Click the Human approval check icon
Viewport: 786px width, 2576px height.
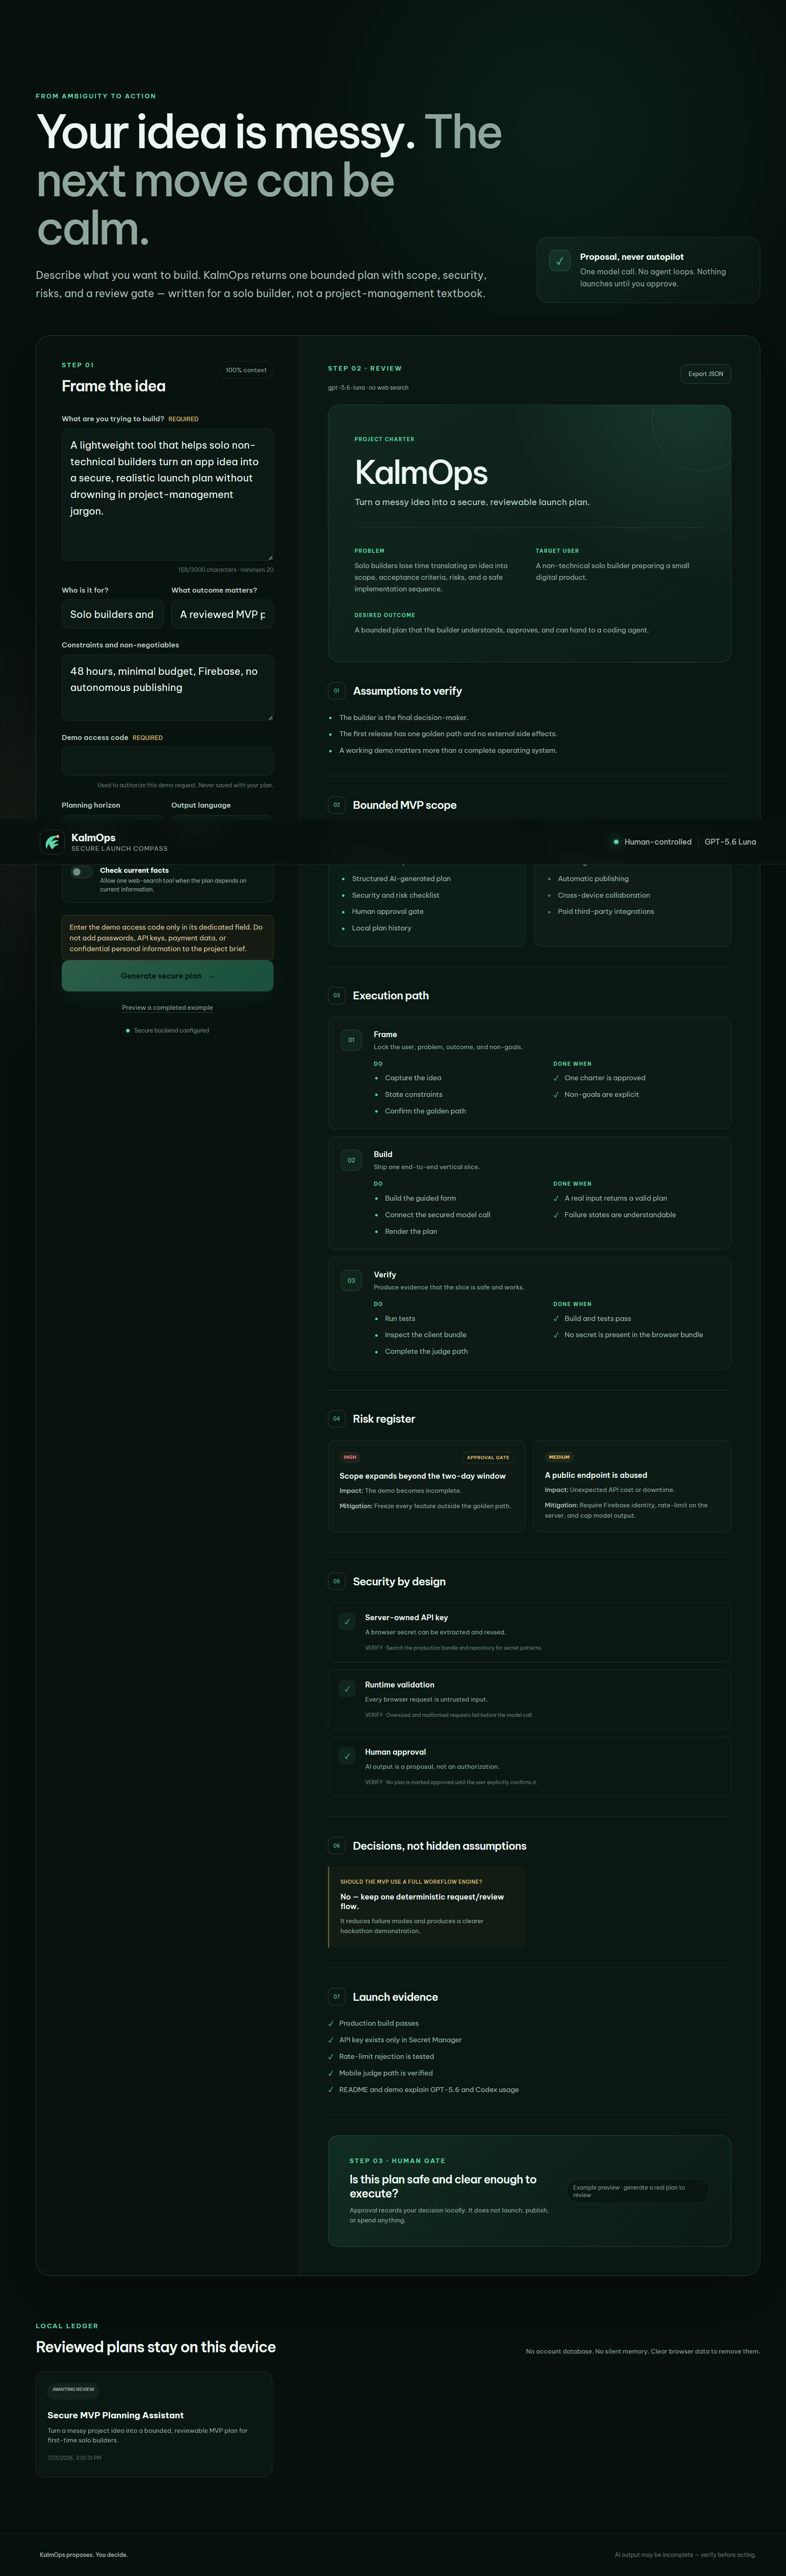(347, 1756)
